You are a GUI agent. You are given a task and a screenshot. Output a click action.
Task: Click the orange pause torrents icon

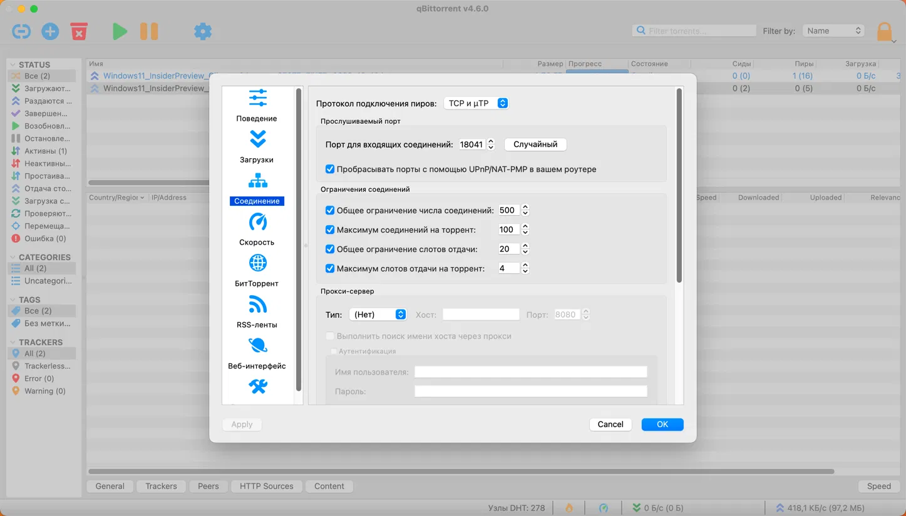tap(149, 31)
